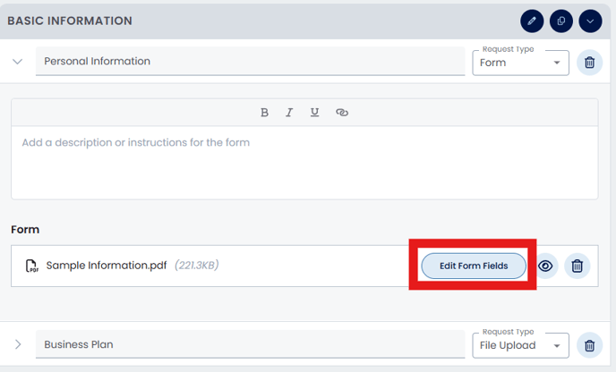
Task: Click the BASIC INFORMATION section title
Action: click(x=70, y=21)
